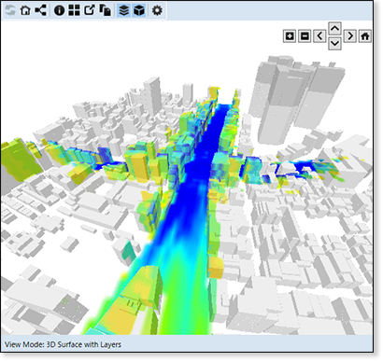Select the tall gray skyscraper in the scene
Screen dimensions: 383x362
click(290, 100)
